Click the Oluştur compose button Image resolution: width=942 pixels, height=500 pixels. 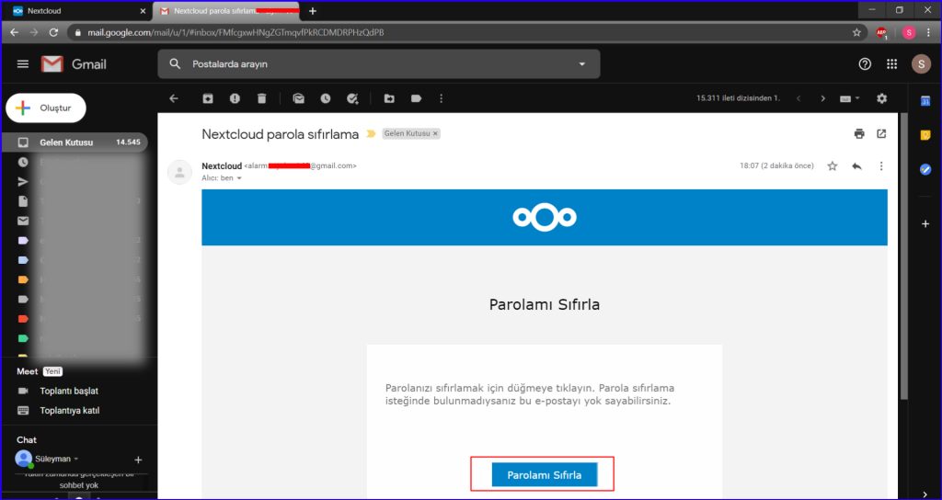[x=46, y=108]
